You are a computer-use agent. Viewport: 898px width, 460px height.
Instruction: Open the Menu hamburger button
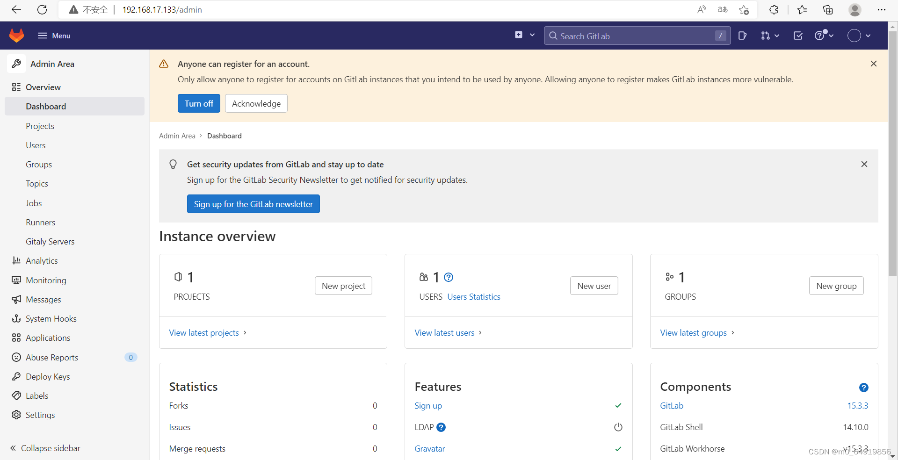[54, 36]
